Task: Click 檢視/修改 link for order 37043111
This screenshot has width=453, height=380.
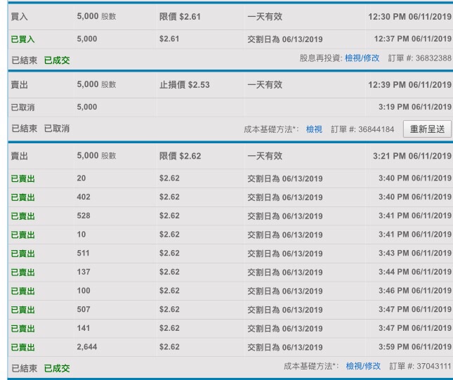Action: click(x=363, y=366)
